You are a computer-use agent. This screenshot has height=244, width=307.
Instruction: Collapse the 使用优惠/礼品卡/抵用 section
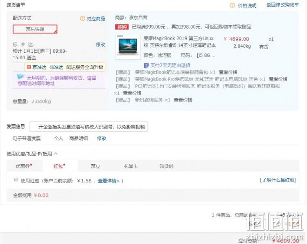[x=56, y=154]
